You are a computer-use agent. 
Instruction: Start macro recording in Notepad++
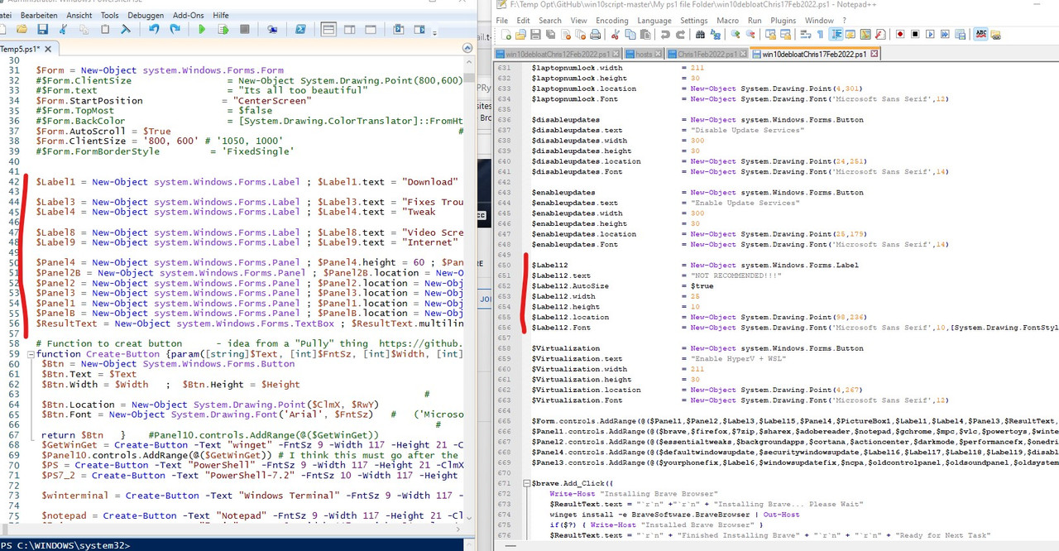[900, 34]
